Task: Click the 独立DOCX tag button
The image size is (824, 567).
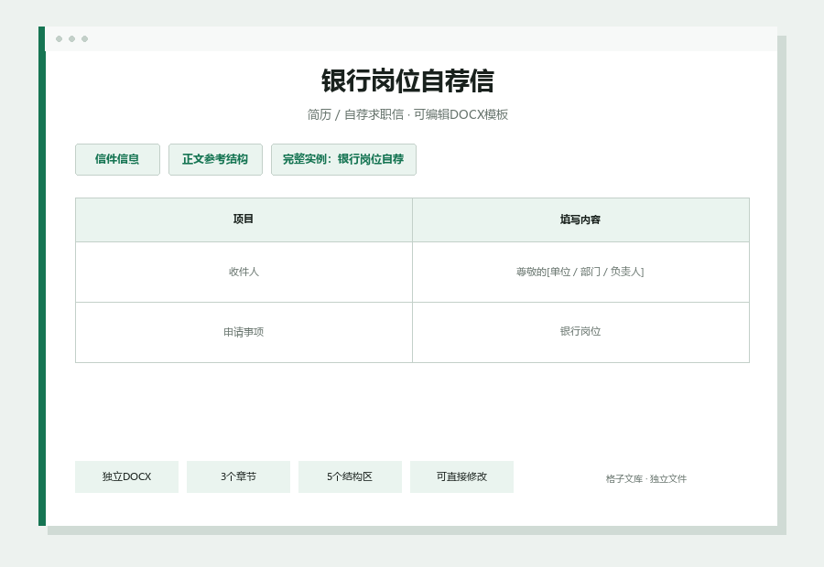Action: pyautogui.click(x=126, y=476)
